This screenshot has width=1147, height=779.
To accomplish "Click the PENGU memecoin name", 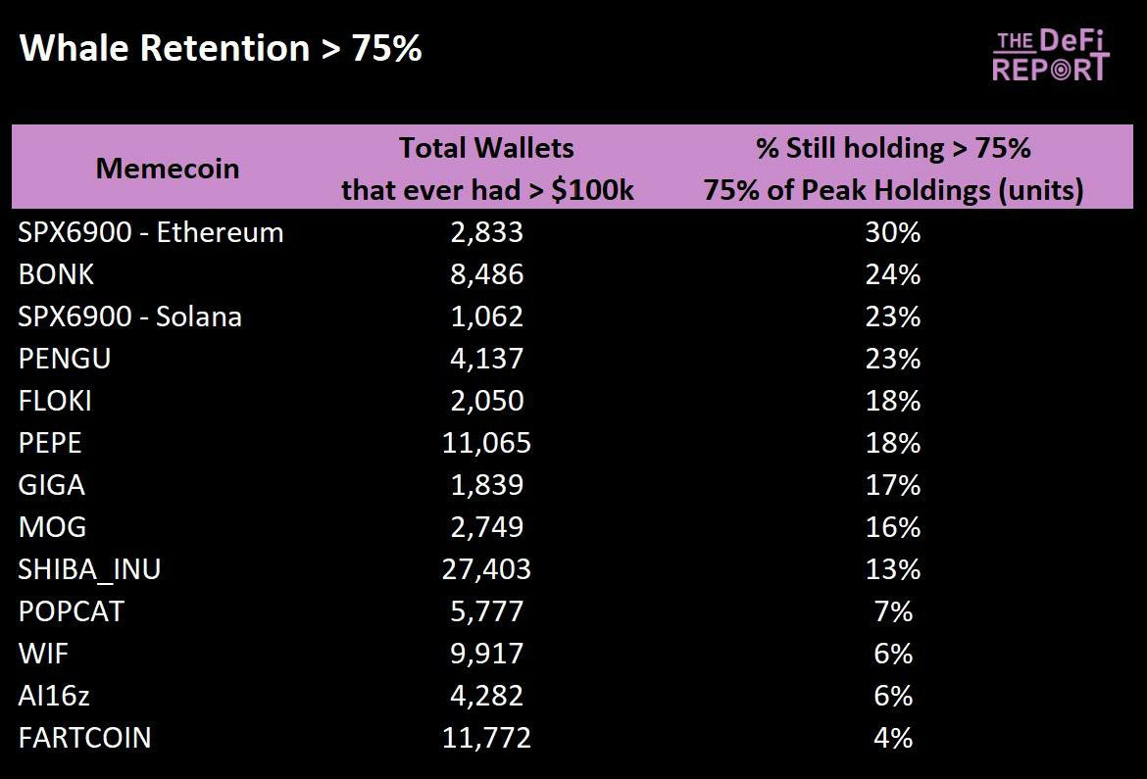I will [x=65, y=359].
